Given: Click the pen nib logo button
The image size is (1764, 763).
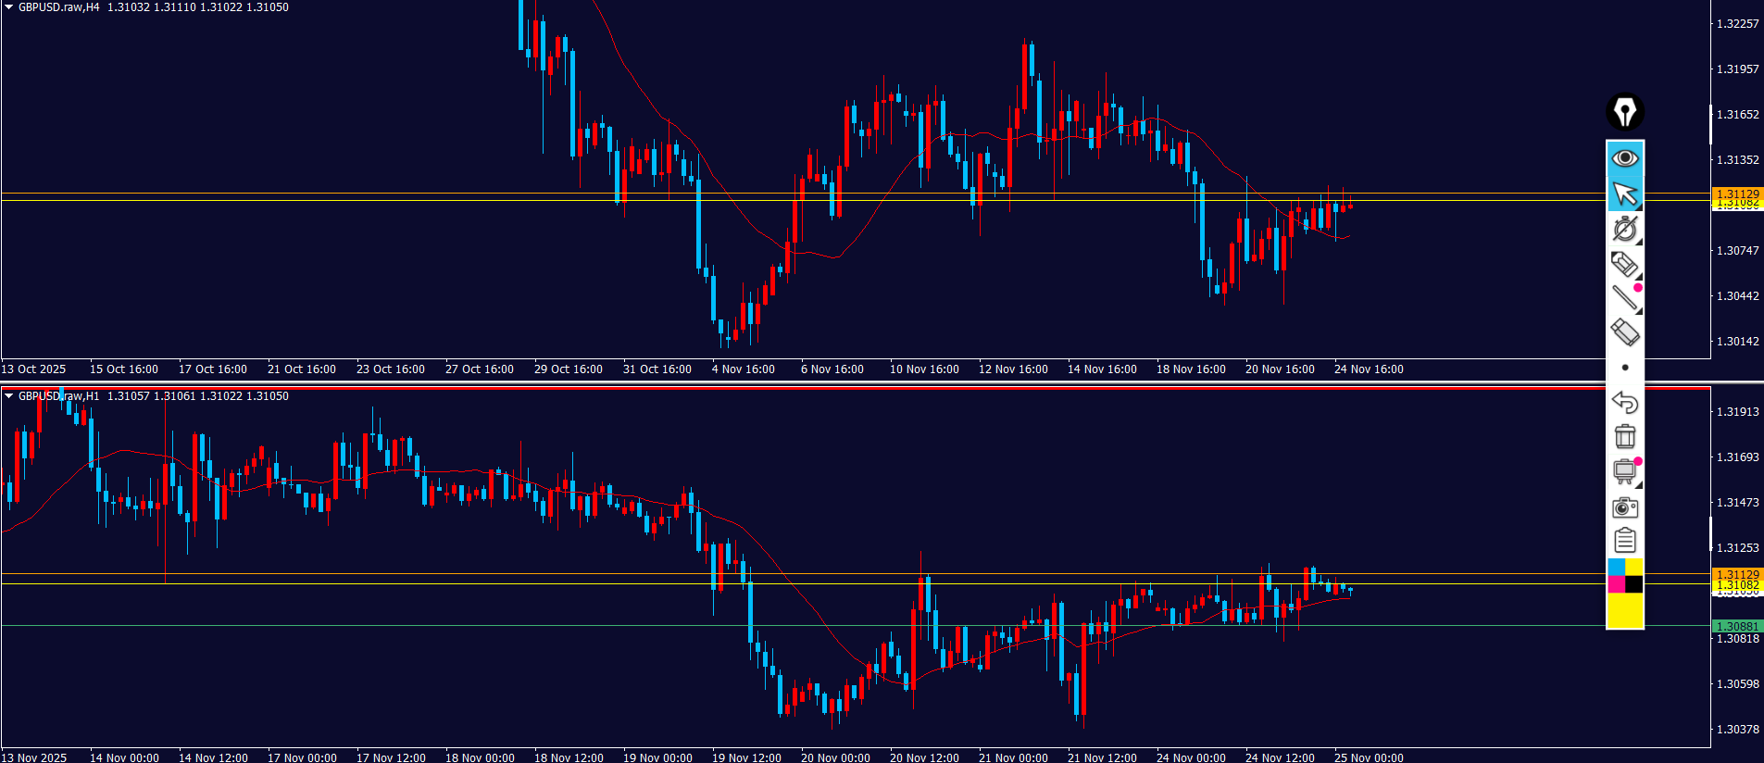Looking at the screenshot, I should (1624, 112).
